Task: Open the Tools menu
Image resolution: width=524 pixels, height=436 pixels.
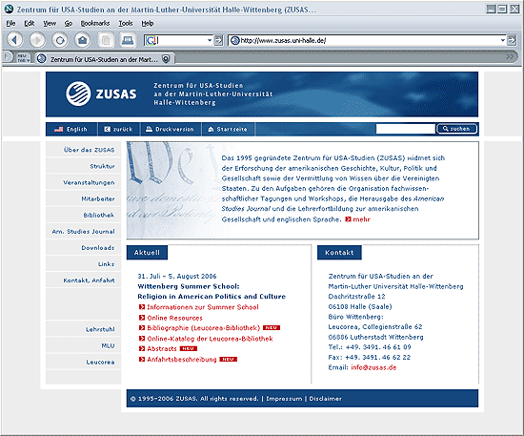Action: pyautogui.click(x=126, y=23)
